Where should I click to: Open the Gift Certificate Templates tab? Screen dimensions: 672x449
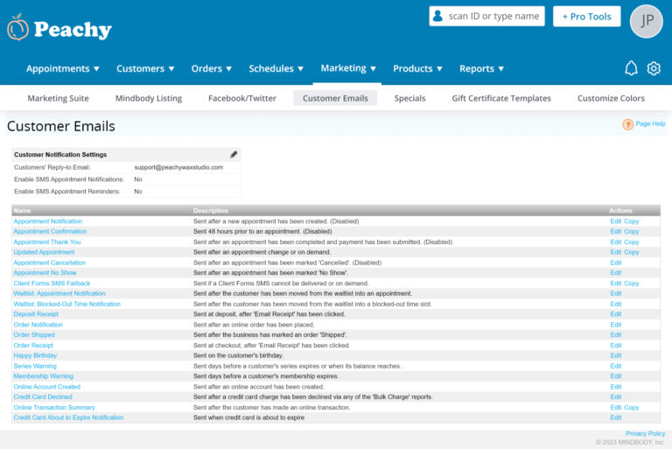pos(501,98)
